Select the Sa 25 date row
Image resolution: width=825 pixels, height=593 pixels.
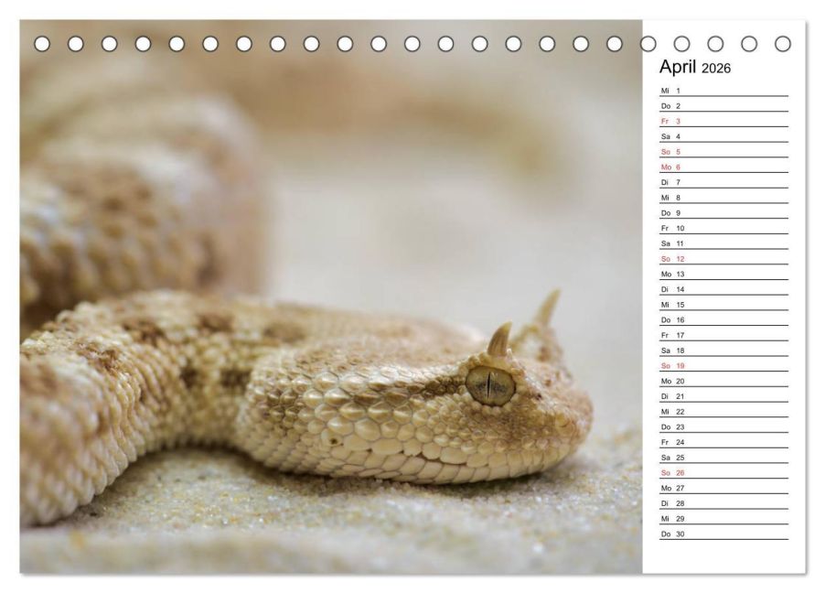point(723,458)
